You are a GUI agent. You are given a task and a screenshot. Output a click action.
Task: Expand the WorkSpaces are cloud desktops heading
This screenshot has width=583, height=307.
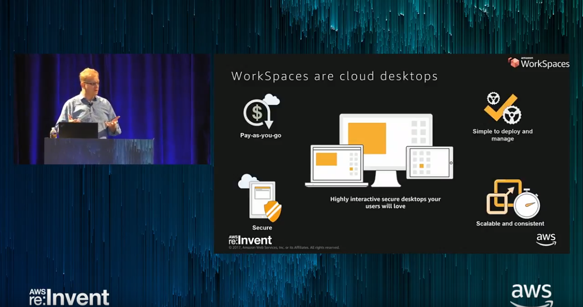(334, 76)
